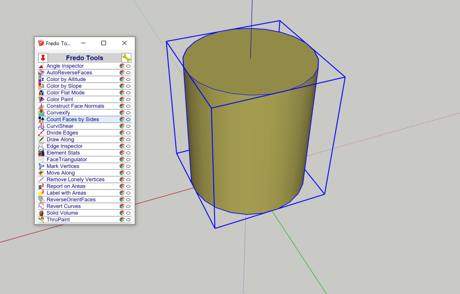Select the AutoReverseFaces tool icon

coord(41,73)
